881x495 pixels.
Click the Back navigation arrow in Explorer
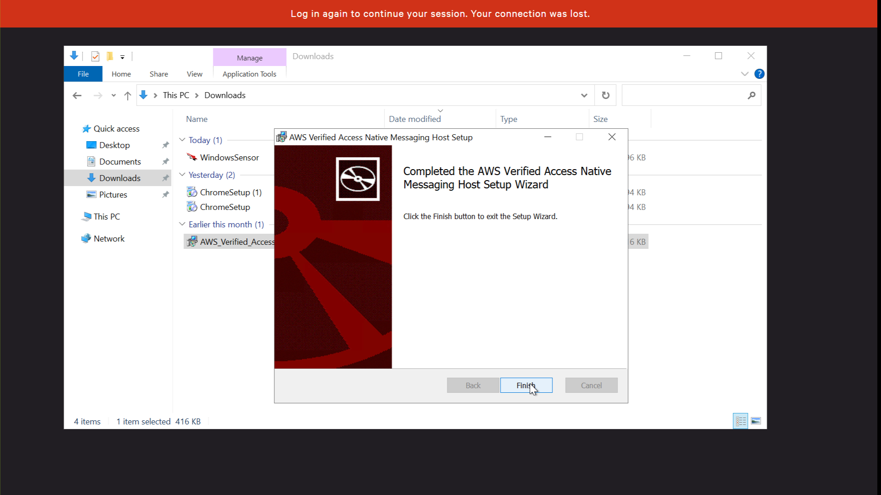[x=77, y=95]
